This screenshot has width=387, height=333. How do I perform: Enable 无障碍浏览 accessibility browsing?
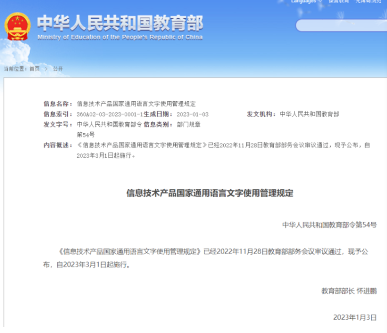pyautogui.click(x=368, y=2)
